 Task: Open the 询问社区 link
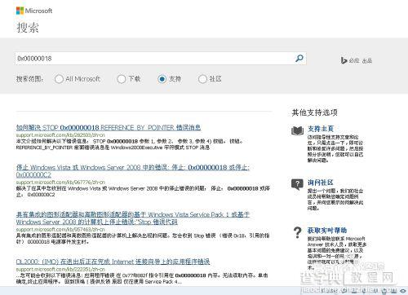coord(320,183)
